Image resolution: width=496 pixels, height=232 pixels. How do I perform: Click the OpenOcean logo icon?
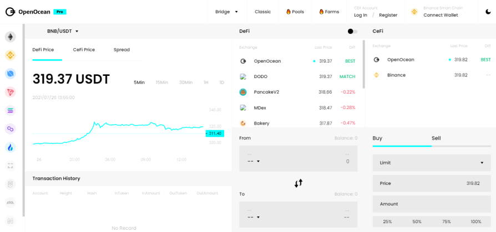click(10, 12)
